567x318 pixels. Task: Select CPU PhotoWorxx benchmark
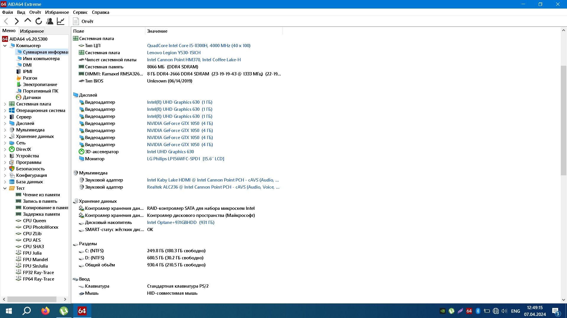[x=40, y=227]
